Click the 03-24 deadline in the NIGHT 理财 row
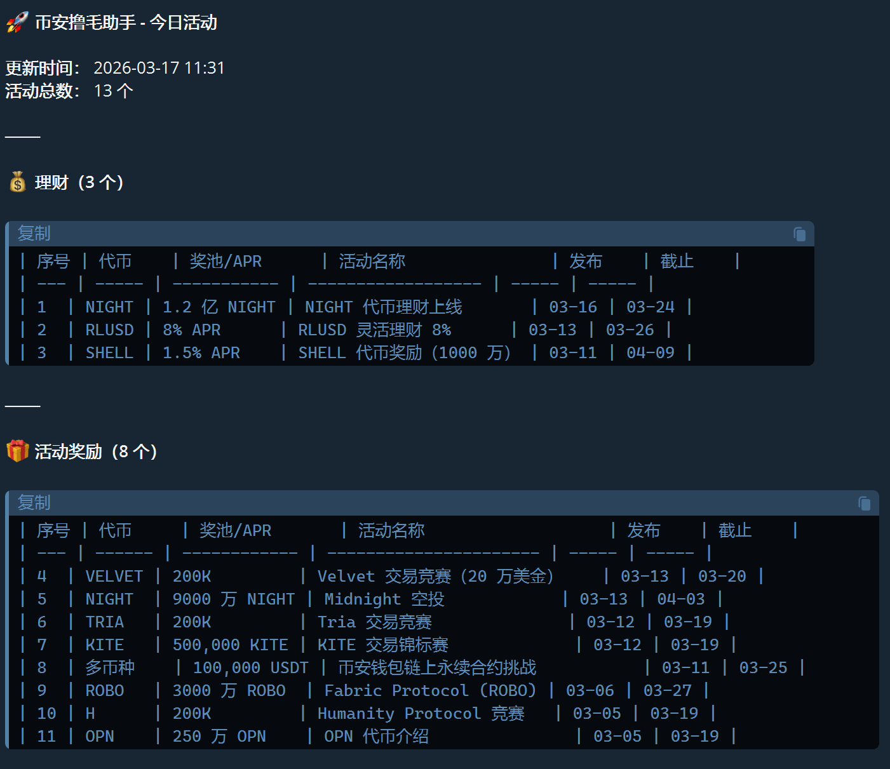Image resolution: width=890 pixels, height=769 pixels. pos(651,307)
